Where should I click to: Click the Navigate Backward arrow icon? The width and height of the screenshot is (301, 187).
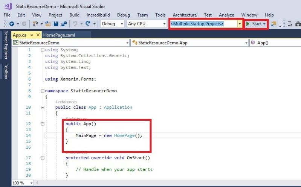12,24
